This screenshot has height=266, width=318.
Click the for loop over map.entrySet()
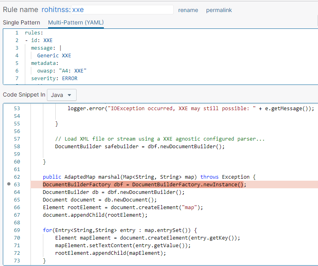pos(120,230)
